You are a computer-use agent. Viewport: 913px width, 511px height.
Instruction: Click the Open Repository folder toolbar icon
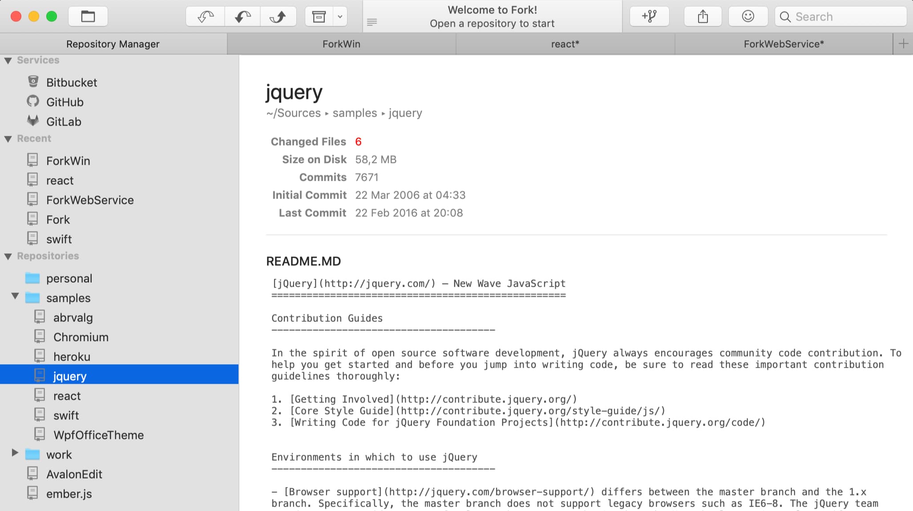[88, 16]
